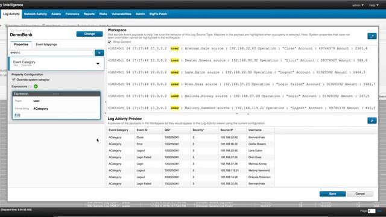The image size is (386, 217).
Task: Open the Help dropdown menu
Action: tap(373, 5)
